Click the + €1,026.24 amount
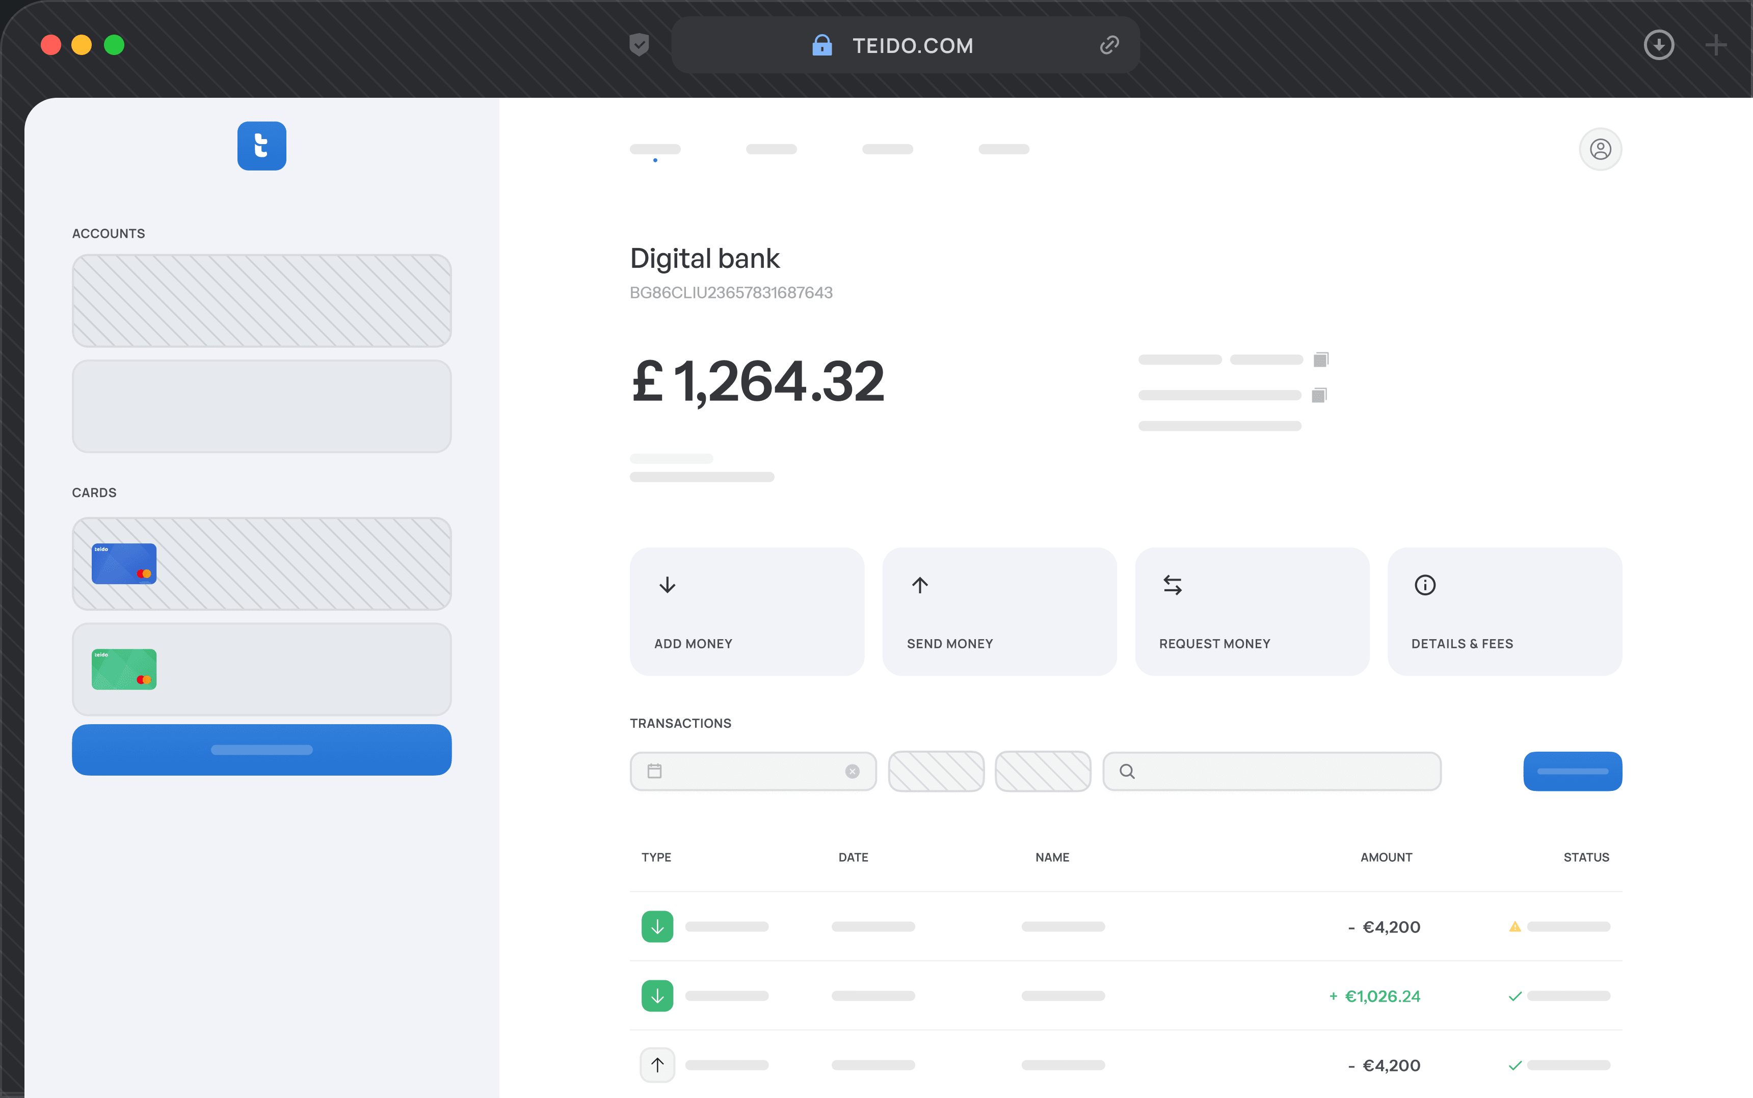Image resolution: width=1753 pixels, height=1098 pixels. pyautogui.click(x=1374, y=996)
